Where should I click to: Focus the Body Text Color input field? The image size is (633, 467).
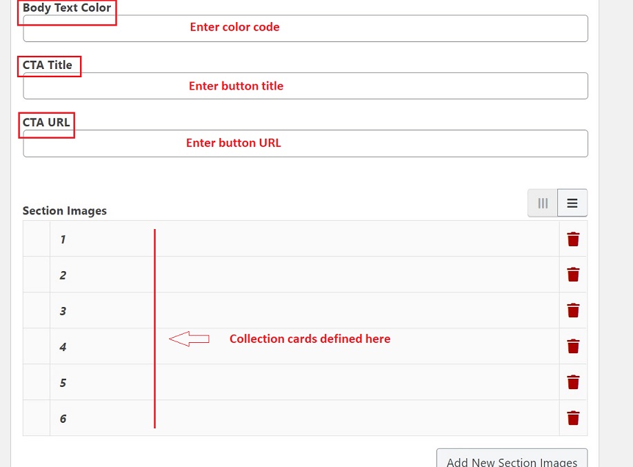(305, 28)
